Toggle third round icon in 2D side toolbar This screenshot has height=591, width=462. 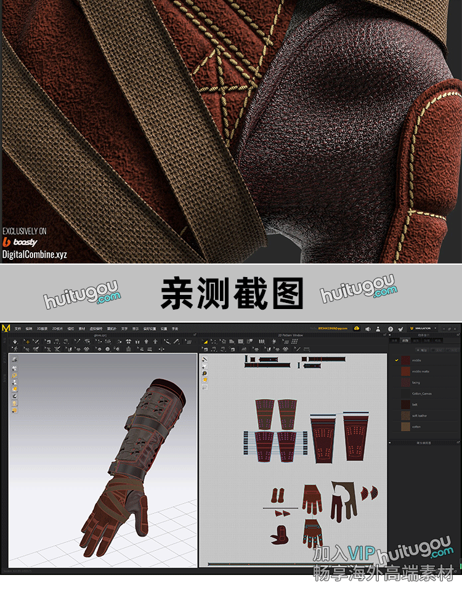point(205,373)
